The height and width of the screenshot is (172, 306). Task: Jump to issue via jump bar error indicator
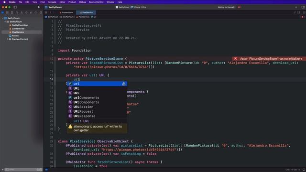coord(303,17)
